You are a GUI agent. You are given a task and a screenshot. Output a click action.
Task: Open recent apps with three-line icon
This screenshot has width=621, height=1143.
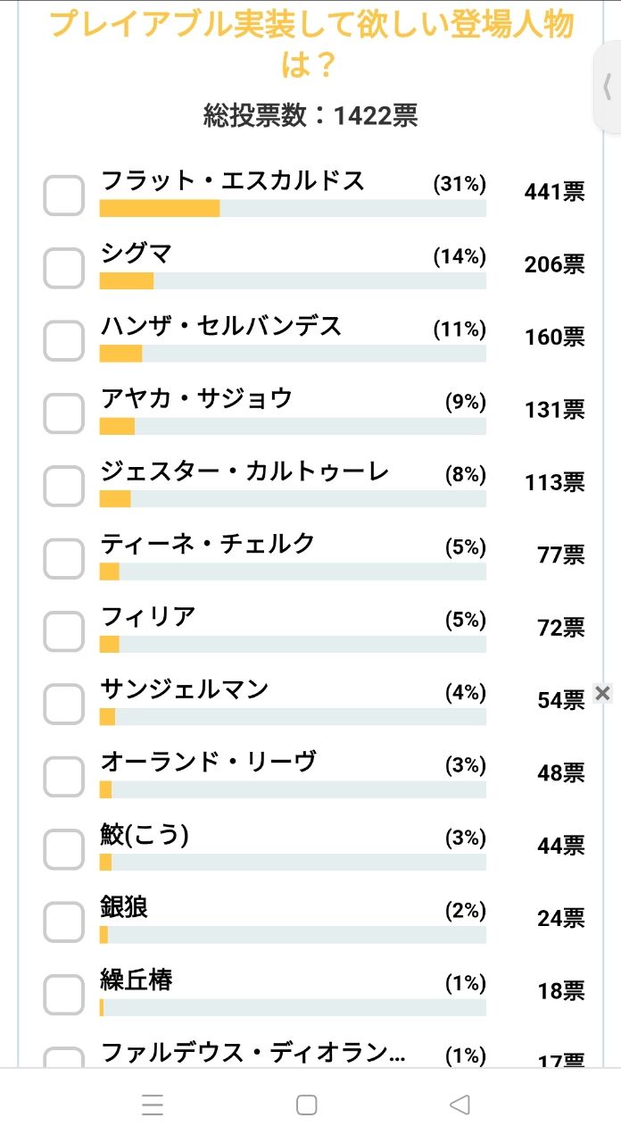tap(153, 1105)
